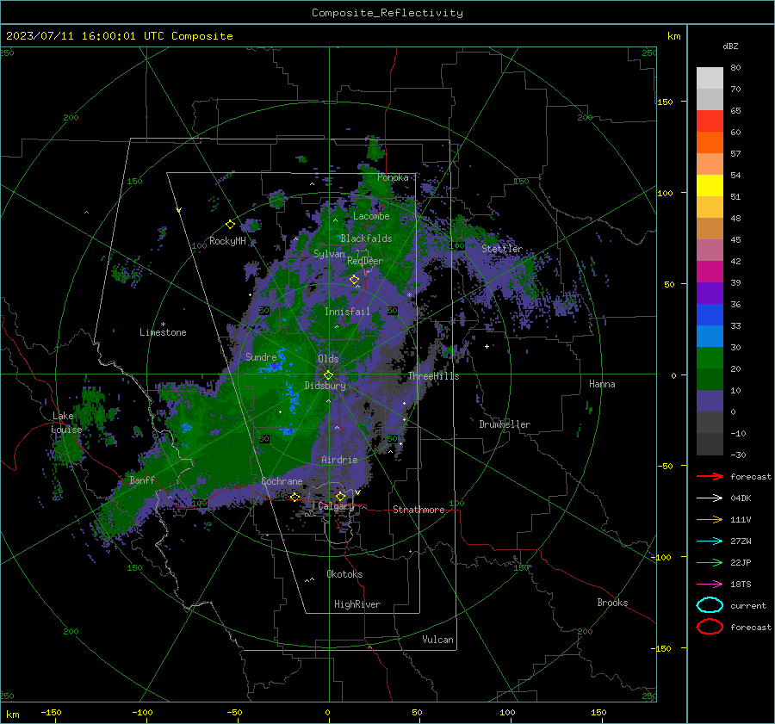Click the RockyMH label
Image resolution: width=775 pixels, height=724 pixels.
[227, 241]
